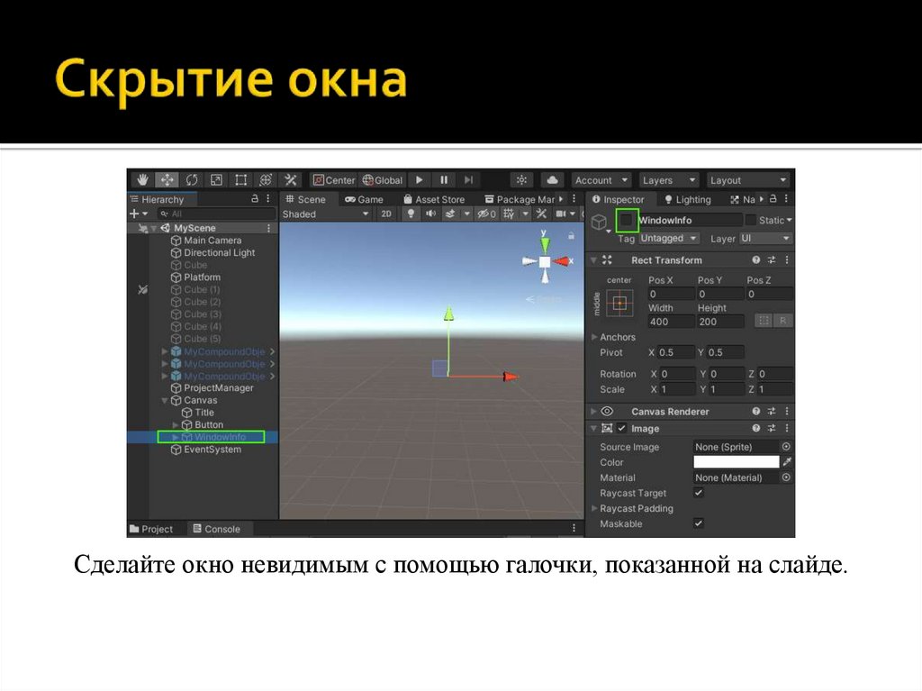Select the Transform combined tool
This screenshot has width=922, height=691.
(266, 180)
